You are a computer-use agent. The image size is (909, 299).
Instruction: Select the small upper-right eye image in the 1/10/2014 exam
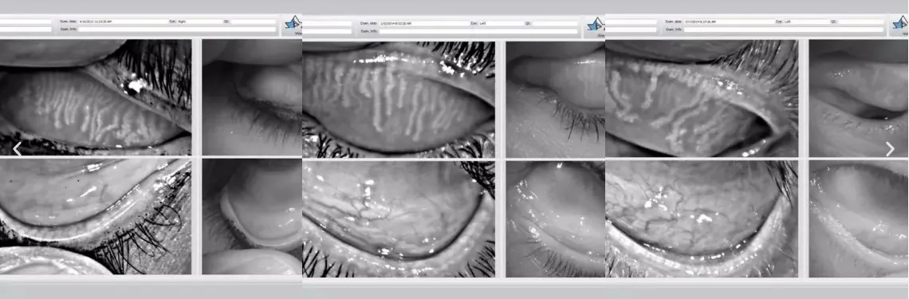point(556,100)
